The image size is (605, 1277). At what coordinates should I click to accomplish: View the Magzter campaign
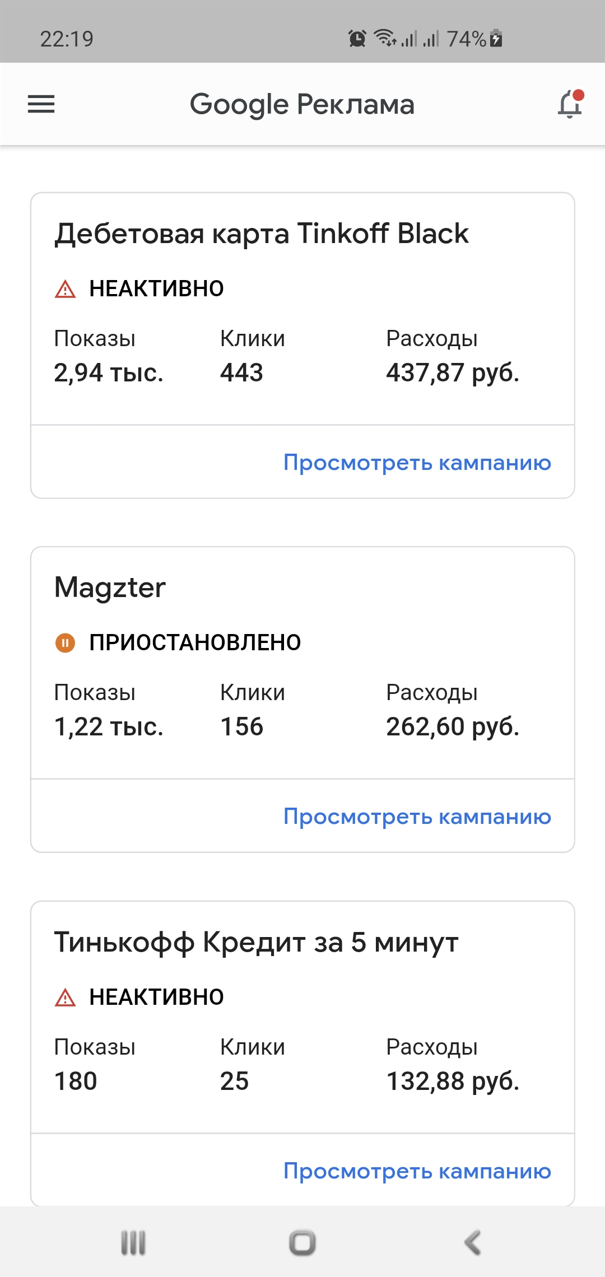pyautogui.click(x=417, y=817)
